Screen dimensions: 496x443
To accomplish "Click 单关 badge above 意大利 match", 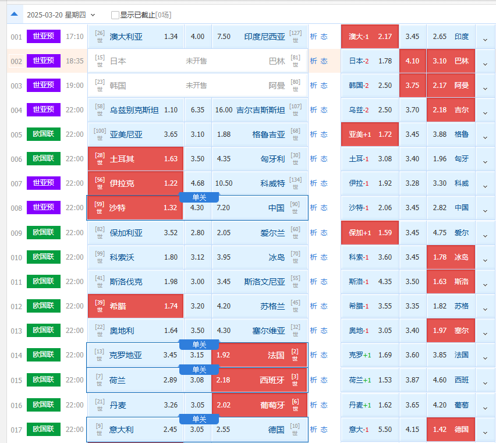I will [199, 419].
